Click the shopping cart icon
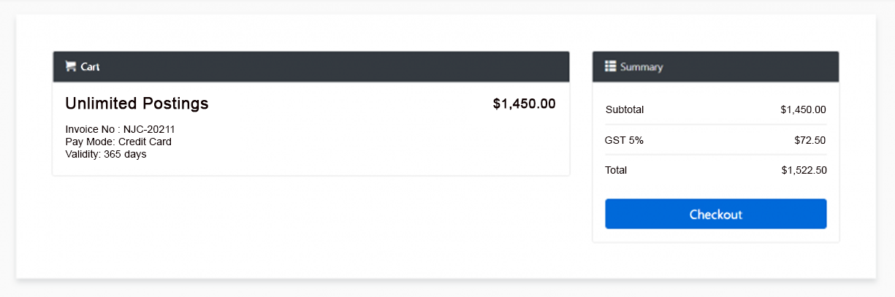Screen dimensions: 895x297 [x=70, y=66]
